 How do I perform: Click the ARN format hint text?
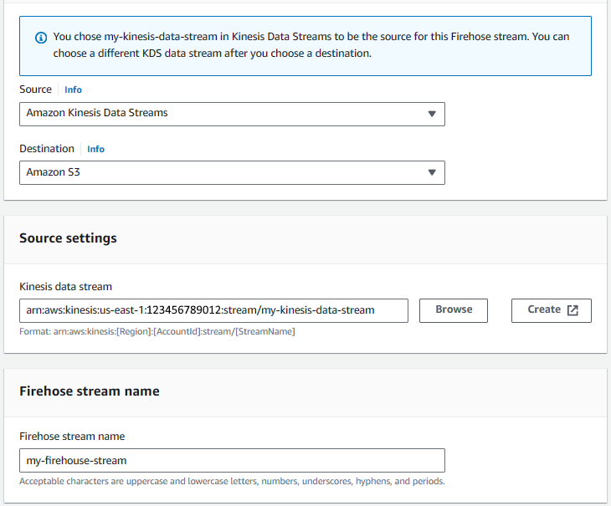(157, 332)
